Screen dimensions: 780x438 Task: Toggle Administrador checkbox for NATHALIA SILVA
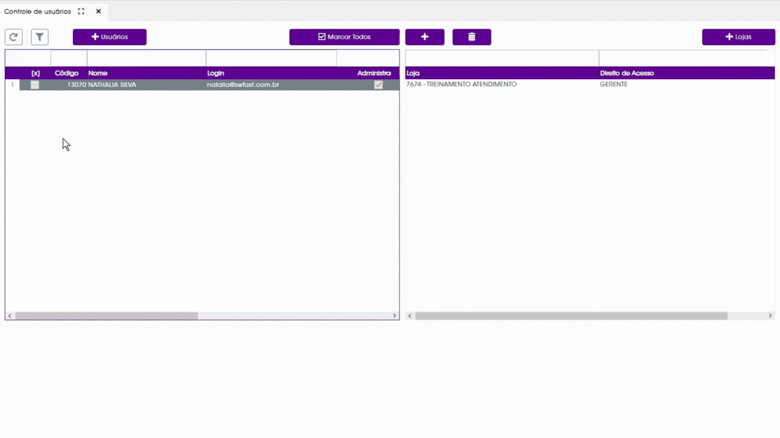(379, 85)
